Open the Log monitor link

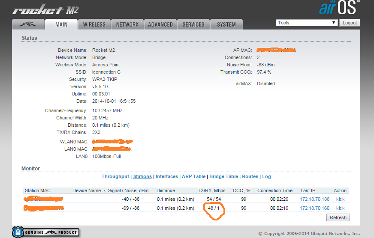tap(266, 176)
